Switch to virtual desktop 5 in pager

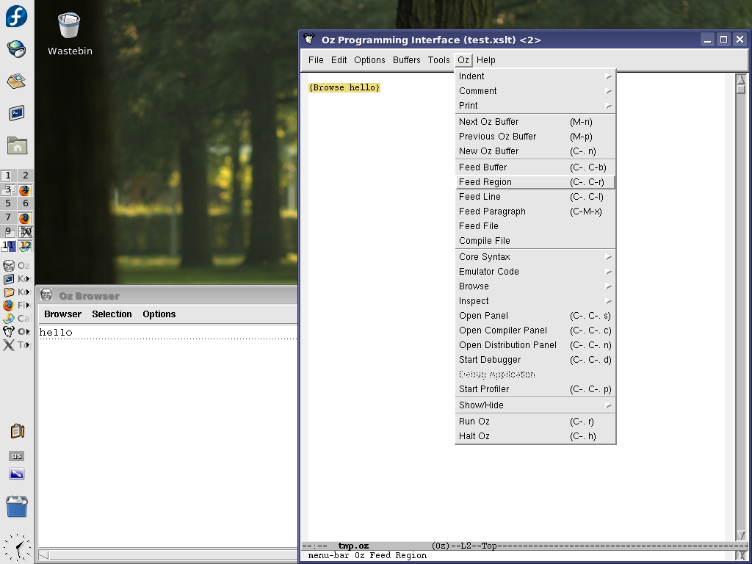(x=8, y=203)
